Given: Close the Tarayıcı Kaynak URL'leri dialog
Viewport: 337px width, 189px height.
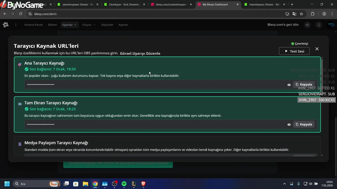Looking at the screenshot, I should click(x=317, y=49).
